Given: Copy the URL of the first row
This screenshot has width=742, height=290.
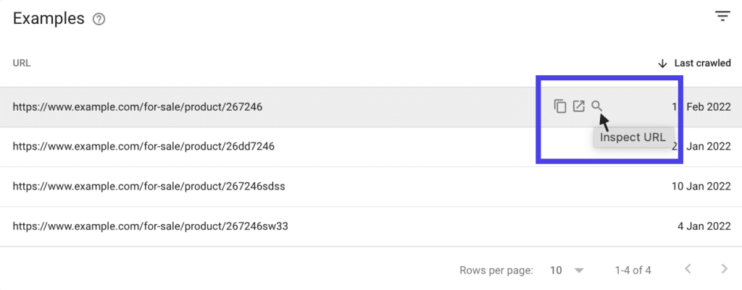Looking at the screenshot, I should point(560,106).
